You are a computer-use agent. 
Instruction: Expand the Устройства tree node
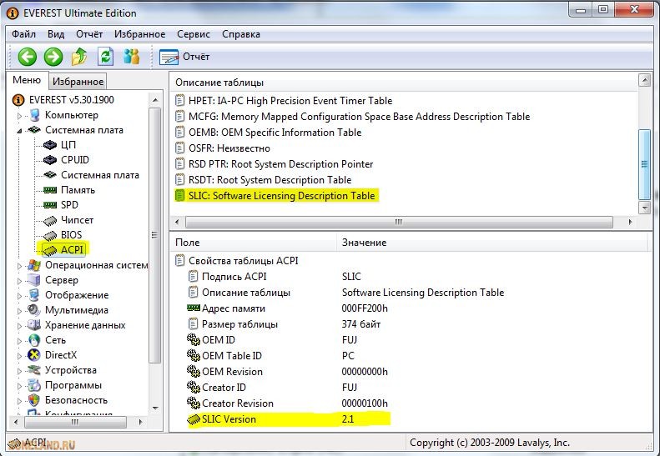click(x=19, y=371)
